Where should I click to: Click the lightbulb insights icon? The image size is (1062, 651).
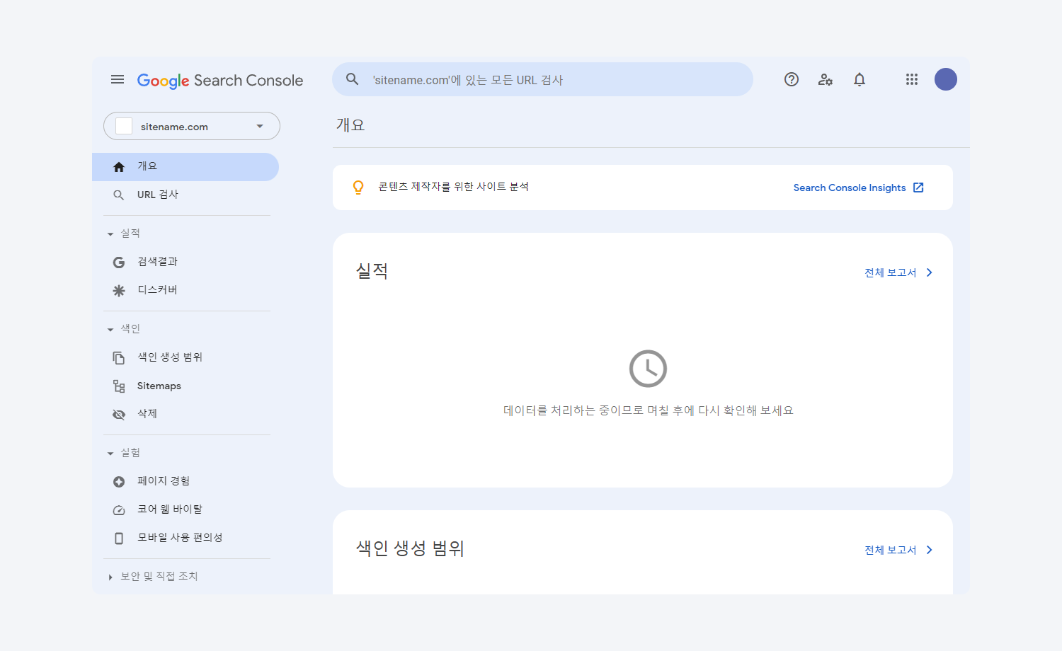click(x=358, y=188)
